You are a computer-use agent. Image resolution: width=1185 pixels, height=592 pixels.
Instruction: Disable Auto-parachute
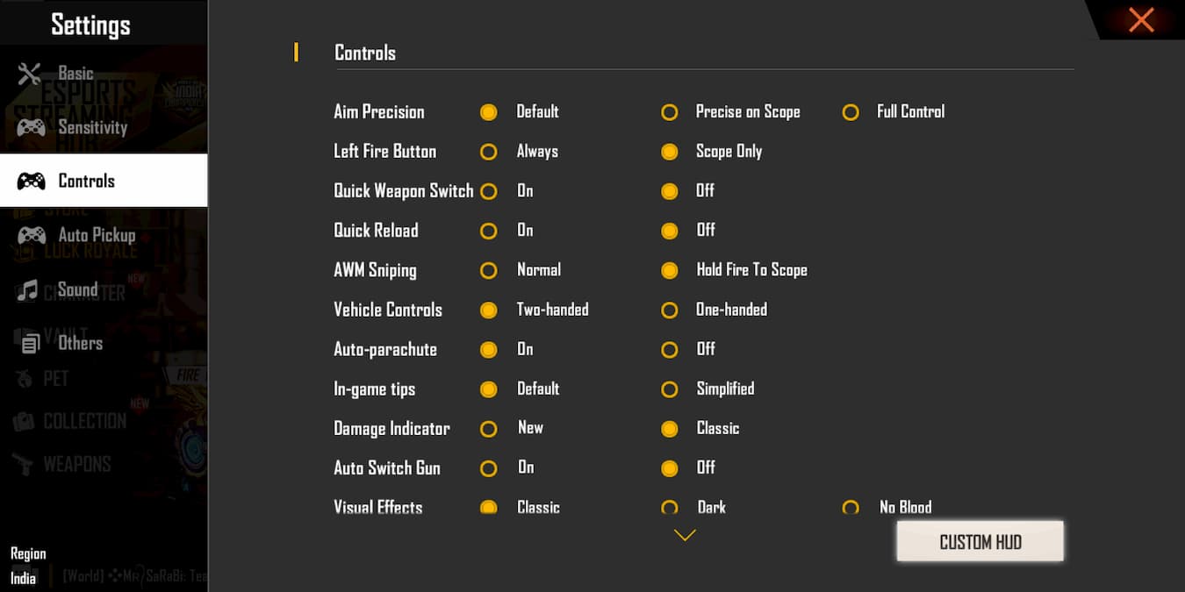tap(670, 349)
